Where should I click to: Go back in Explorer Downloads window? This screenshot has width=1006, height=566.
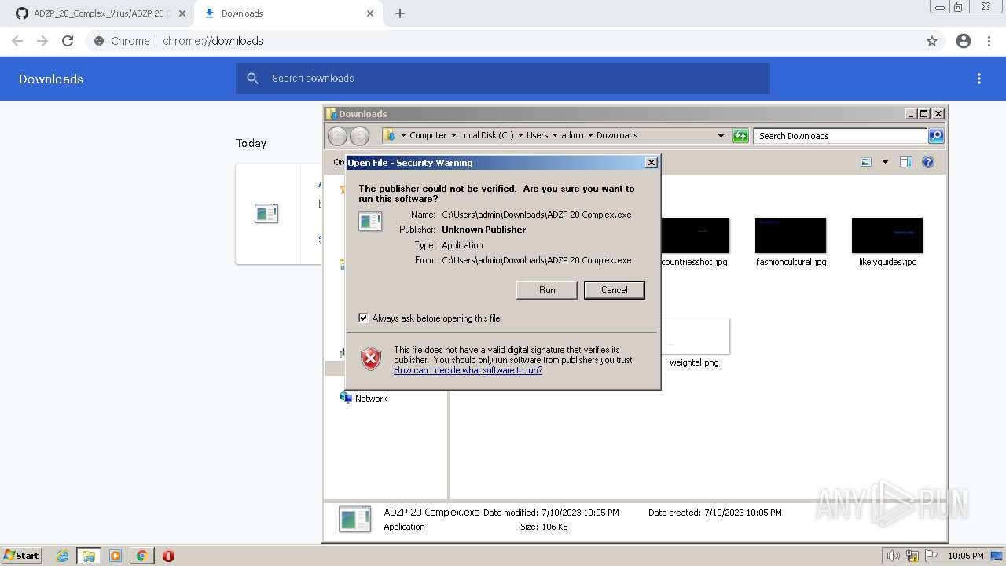[x=337, y=136]
